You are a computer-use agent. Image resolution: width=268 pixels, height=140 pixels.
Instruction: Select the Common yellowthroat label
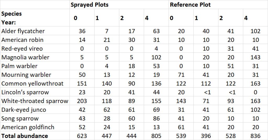tap(35, 84)
